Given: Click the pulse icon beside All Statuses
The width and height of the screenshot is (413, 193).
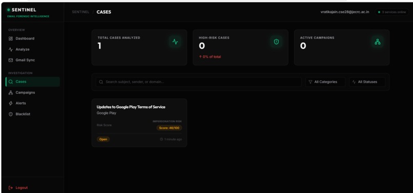Looking at the screenshot, I should pyautogui.click(x=354, y=82).
